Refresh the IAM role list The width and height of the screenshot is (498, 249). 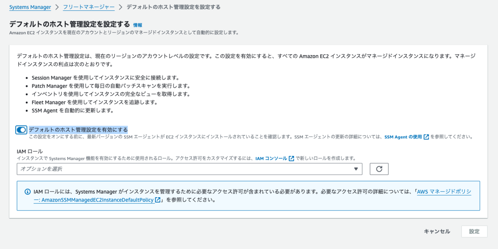[x=378, y=169]
